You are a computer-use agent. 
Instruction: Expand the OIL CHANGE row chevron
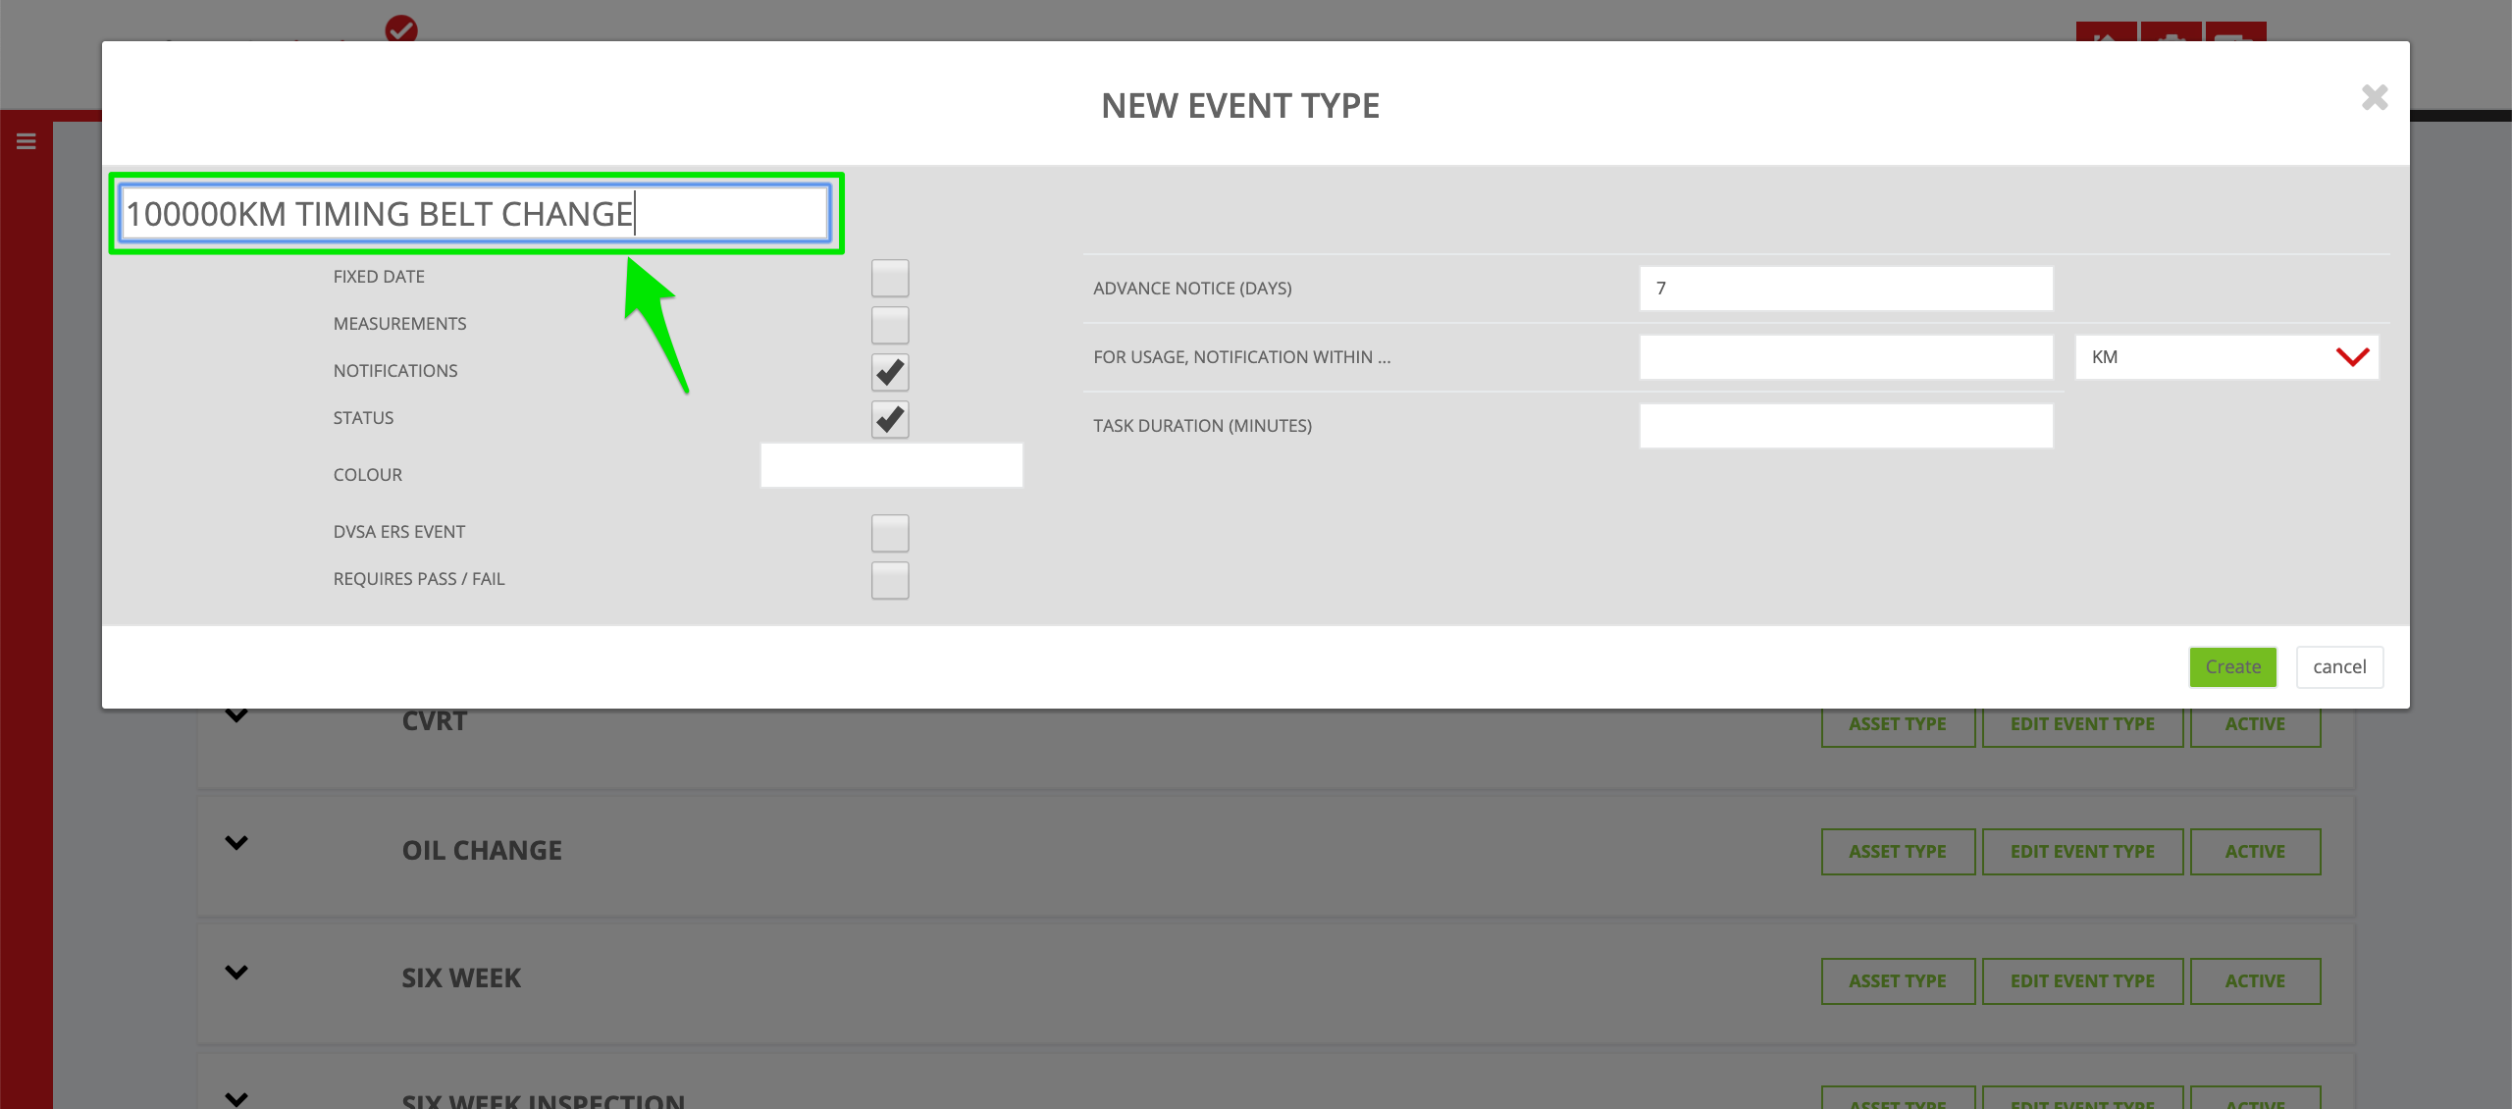(x=236, y=843)
